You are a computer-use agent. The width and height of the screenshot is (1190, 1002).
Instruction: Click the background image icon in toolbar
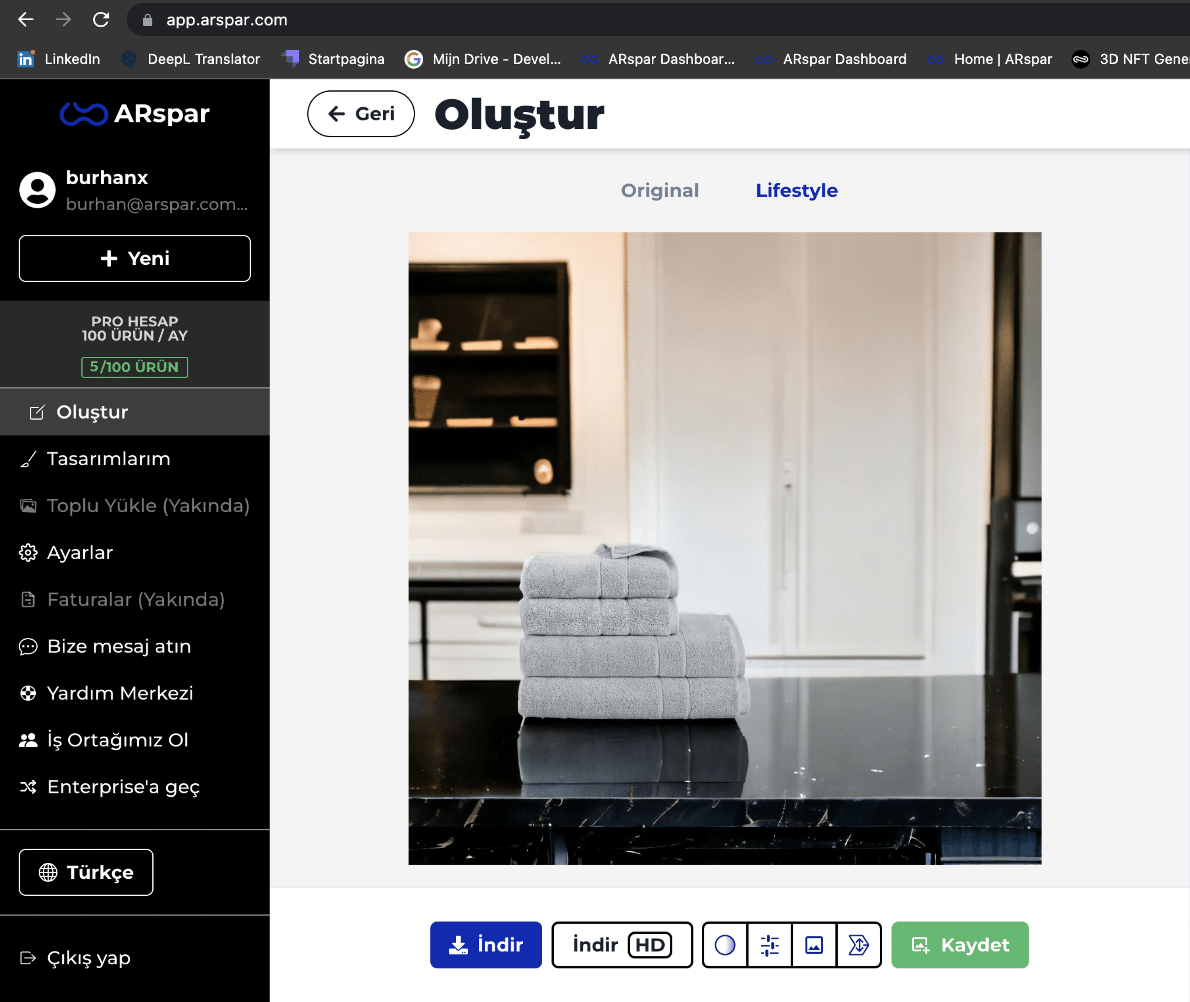[x=814, y=945]
